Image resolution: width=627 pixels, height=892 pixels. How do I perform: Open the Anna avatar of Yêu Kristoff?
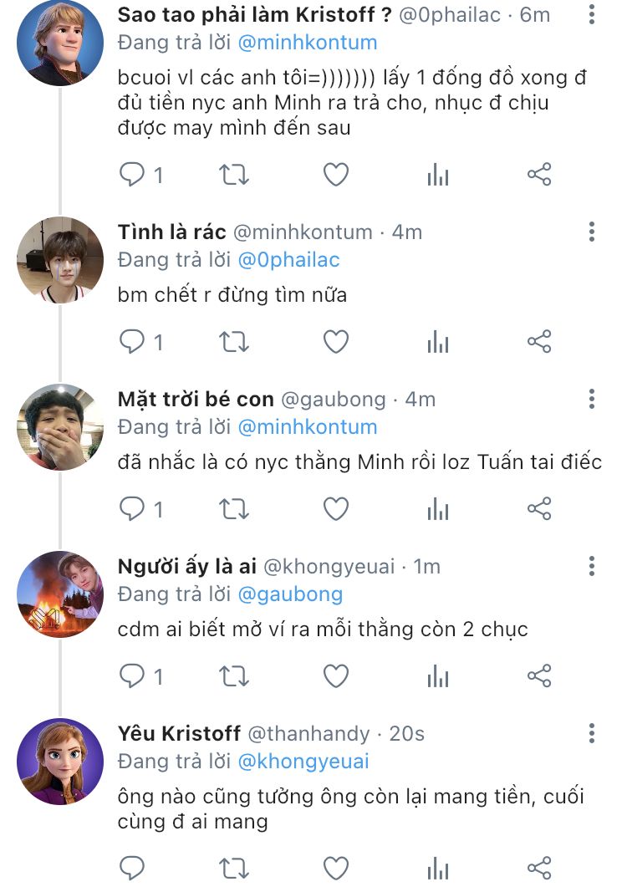click(x=59, y=762)
